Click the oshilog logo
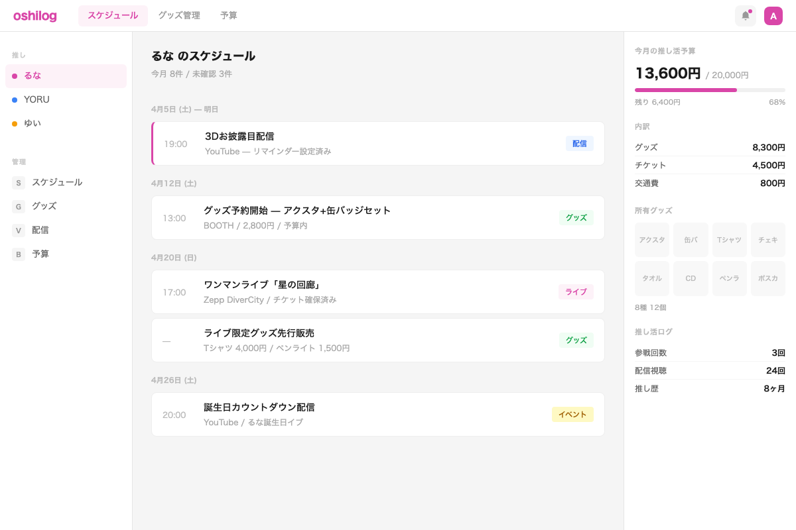 pyautogui.click(x=35, y=16)
